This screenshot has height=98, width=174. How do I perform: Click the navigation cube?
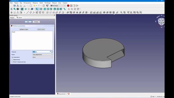(161, 22)
